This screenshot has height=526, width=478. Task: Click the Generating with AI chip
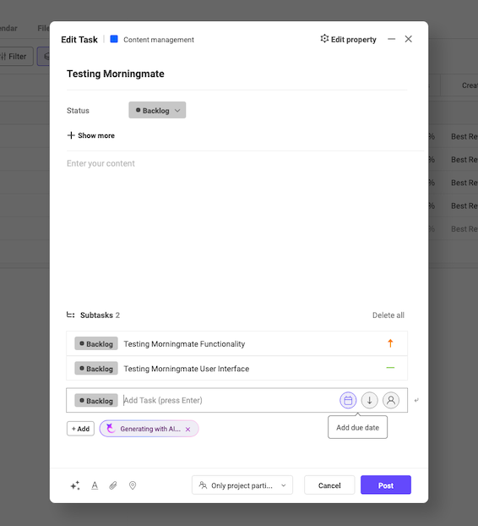pos(149,429)
